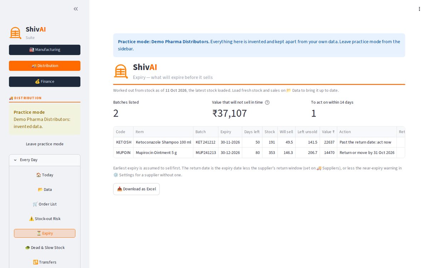This screenshot has width=429, height=268.
Task: Click the Stock column header
Action: coord(270,132)
